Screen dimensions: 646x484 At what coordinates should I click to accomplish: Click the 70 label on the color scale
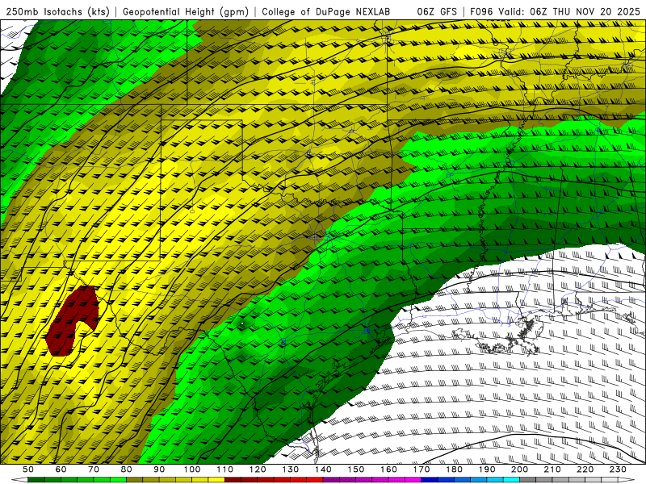point(94,469)
